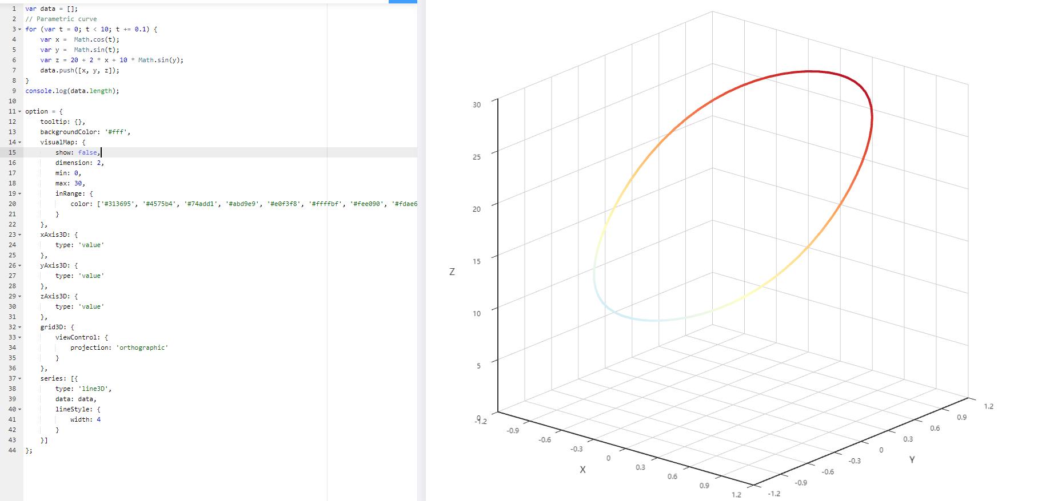
Task: Click the Z axis label
Action: pyautogui.click(x=452, y=272)
